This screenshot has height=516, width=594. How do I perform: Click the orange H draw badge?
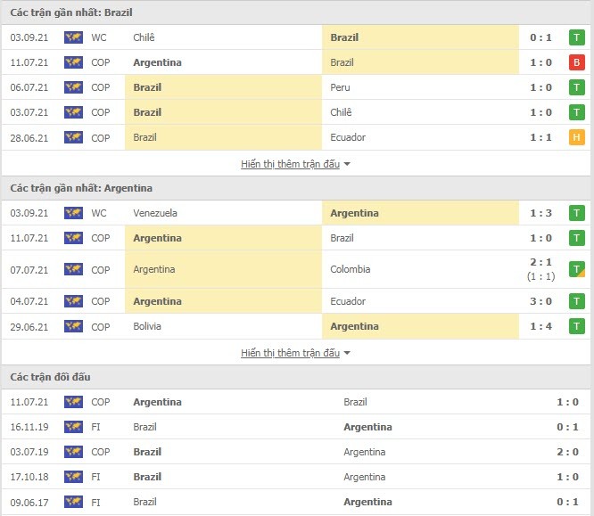click(576, 137)
